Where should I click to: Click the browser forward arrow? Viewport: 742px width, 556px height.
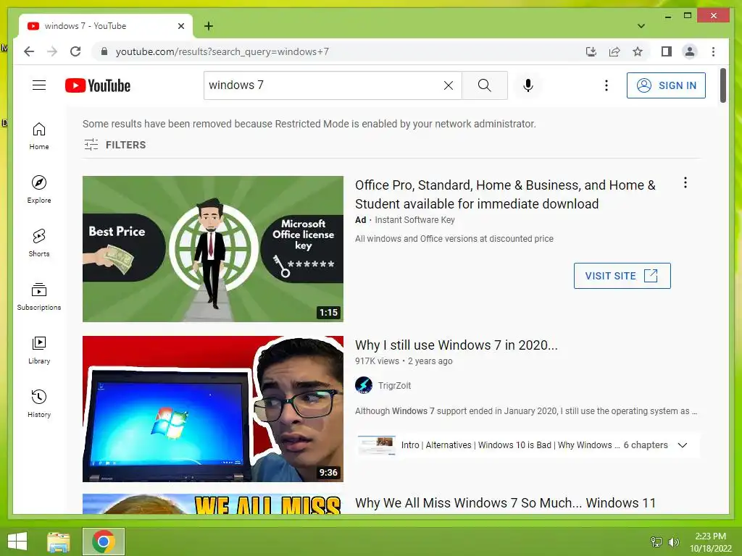52,51
